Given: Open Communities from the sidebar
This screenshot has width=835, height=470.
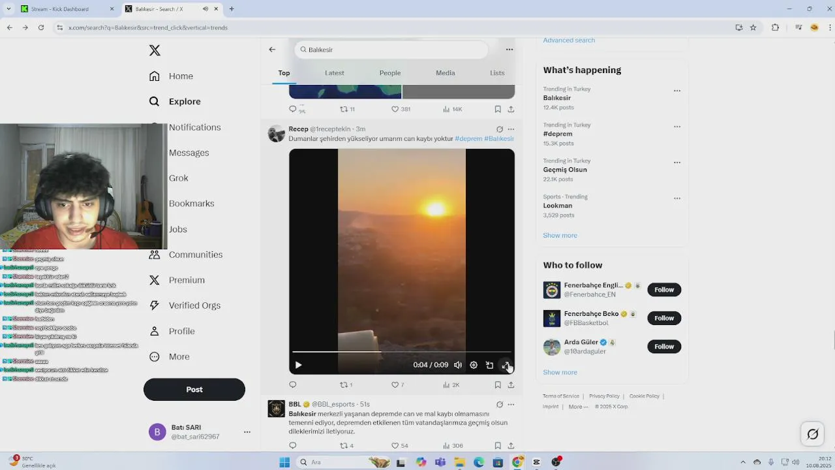Looking at the screenshot, I should 185,255.
